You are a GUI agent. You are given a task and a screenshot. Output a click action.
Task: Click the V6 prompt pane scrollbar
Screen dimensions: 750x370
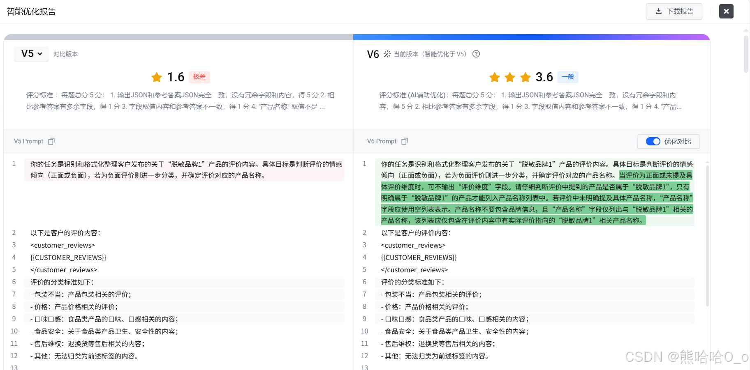point(707,236)
